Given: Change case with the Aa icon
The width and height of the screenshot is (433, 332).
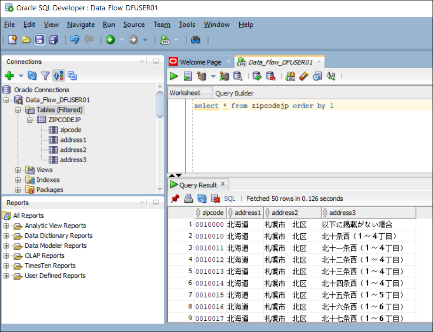Looking at the screenshot, I should click(x=331, y=76).
